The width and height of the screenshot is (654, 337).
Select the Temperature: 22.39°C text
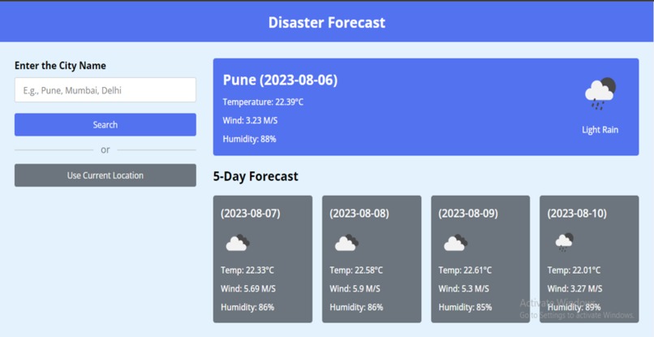263,102
